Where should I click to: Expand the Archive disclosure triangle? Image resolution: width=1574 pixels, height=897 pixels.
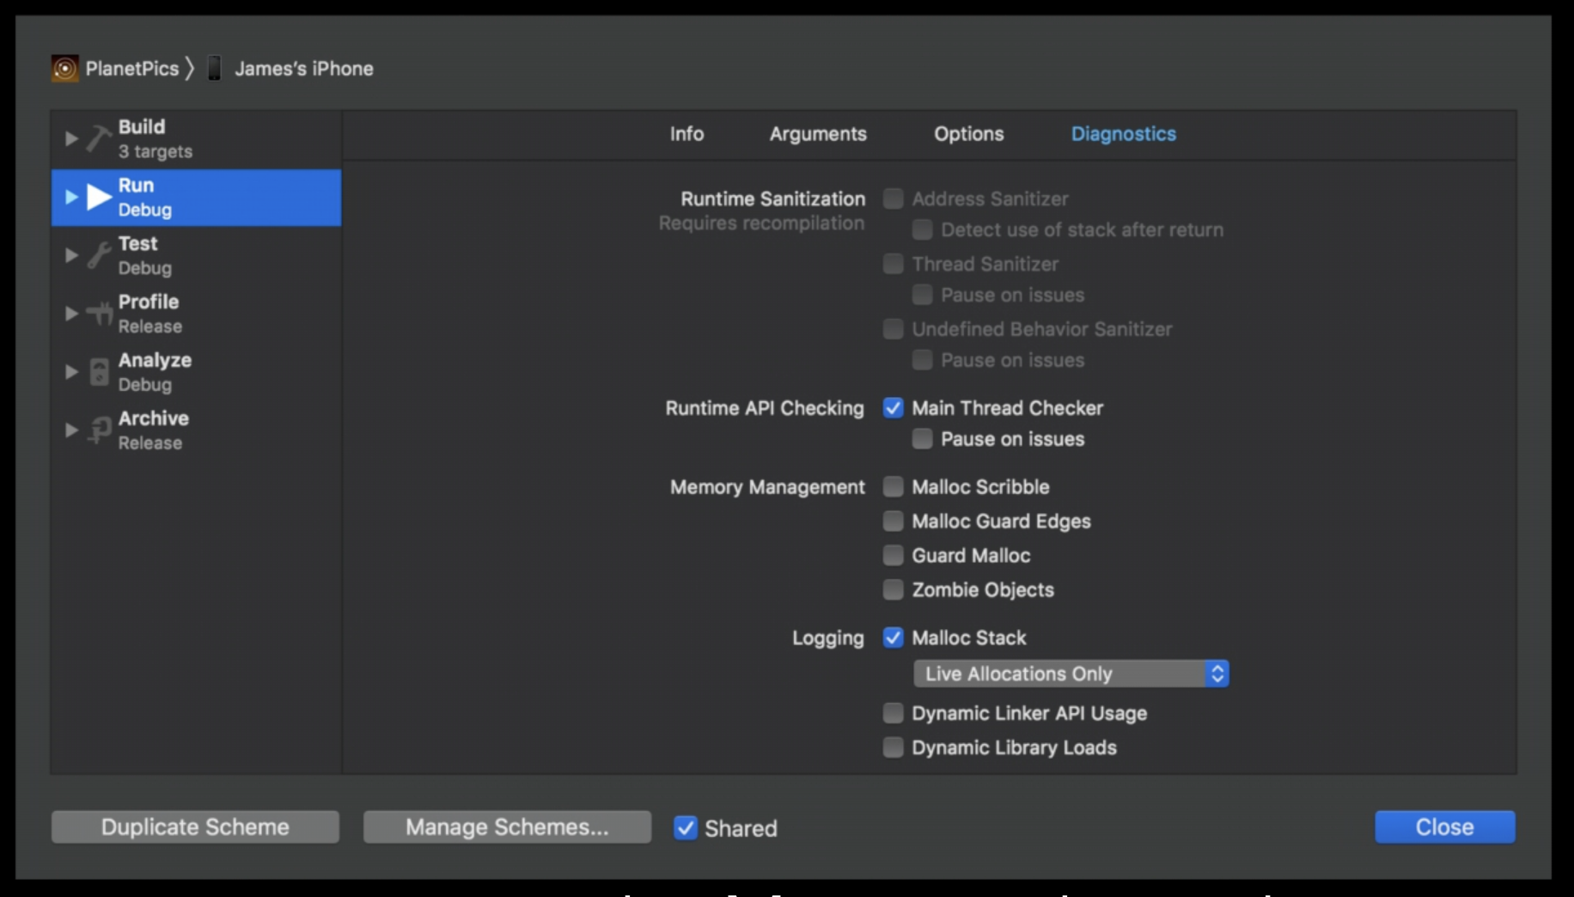tap(71, 430)
